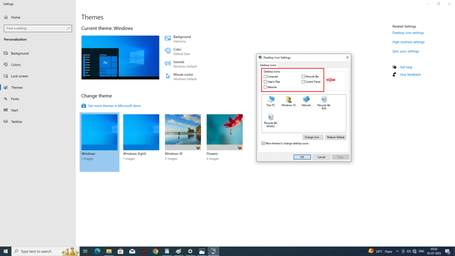
Task: Launch Microsoft Edge from the taskbar
Action: pos(97,252)
